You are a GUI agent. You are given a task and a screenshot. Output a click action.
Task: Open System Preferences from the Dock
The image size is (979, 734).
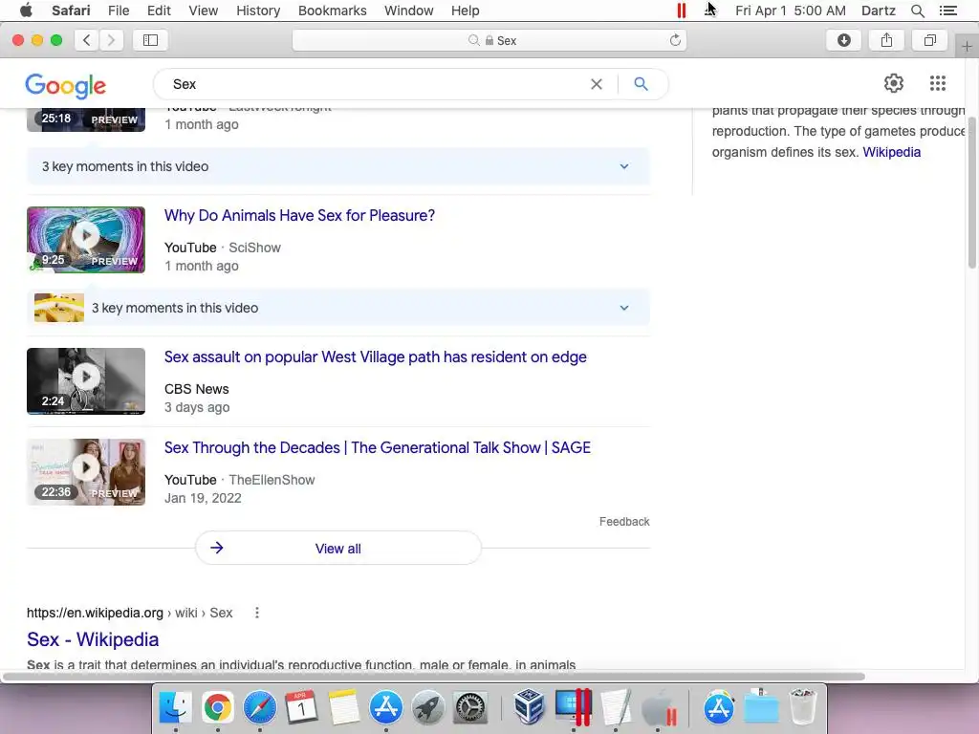tap(469, 708)
